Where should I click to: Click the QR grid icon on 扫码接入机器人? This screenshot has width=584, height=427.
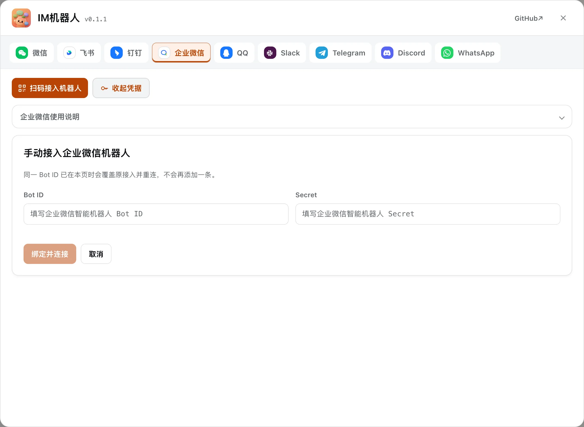[x=22, y=88]
